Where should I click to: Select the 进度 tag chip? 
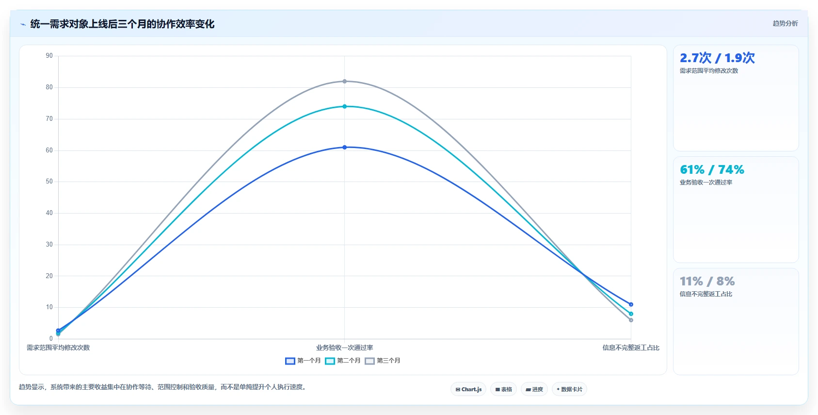(534, 389)
